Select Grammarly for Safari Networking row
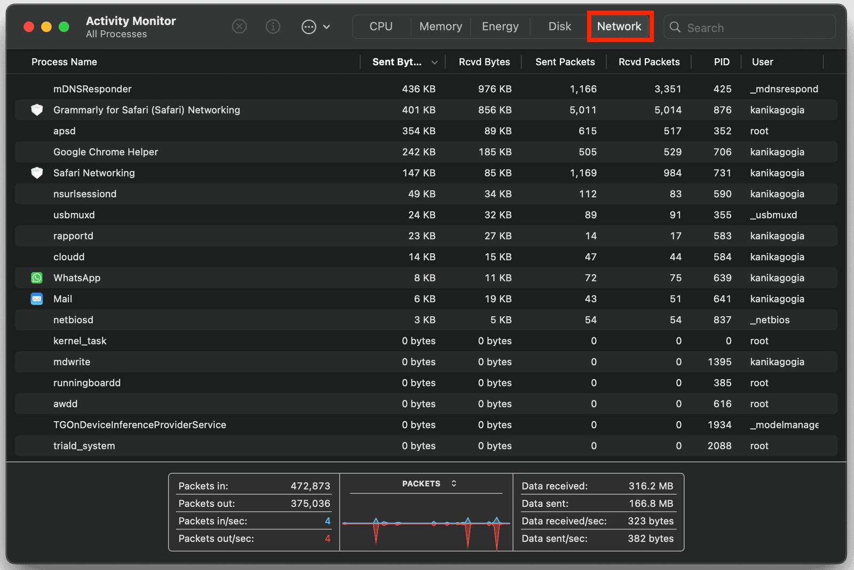854x570 pixels. point(426,110)
